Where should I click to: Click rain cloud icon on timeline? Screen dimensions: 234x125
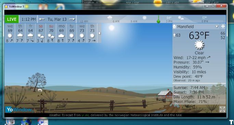[110, 18]
